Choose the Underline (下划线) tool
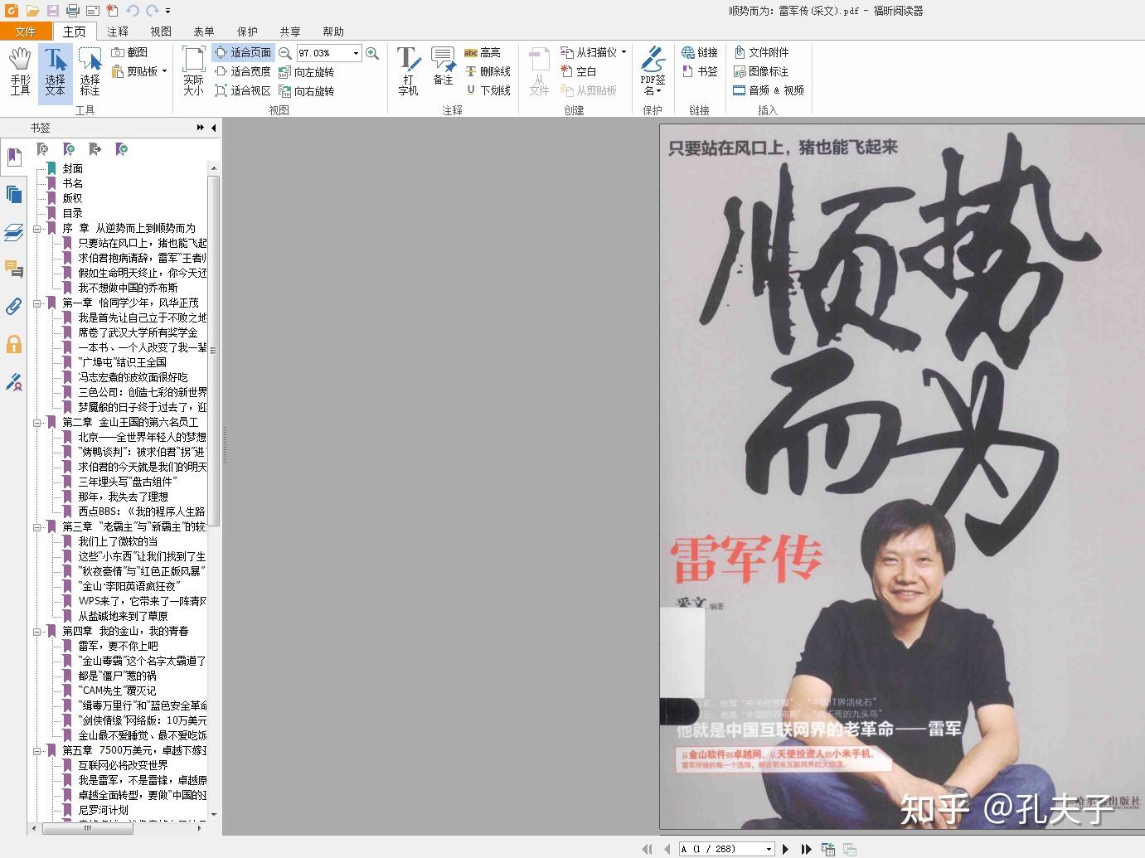This screenshot has width=1145, height=858. click(488, 90)
